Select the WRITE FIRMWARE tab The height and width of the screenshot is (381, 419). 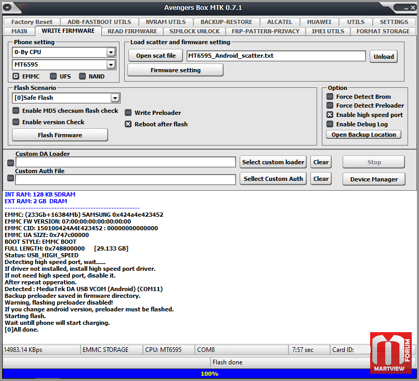pos(68,31)
